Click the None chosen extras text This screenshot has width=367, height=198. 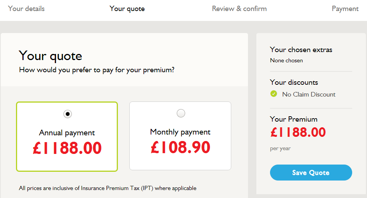click(x=286, y=60)
